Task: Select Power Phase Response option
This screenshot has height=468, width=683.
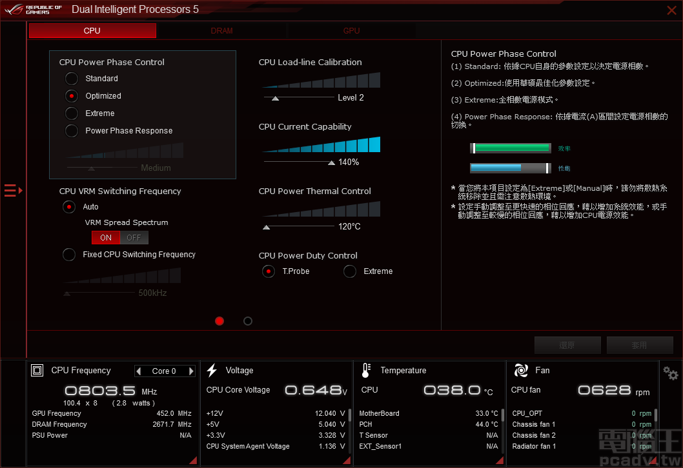Action: pyautogui.click(x=72, y=130)
